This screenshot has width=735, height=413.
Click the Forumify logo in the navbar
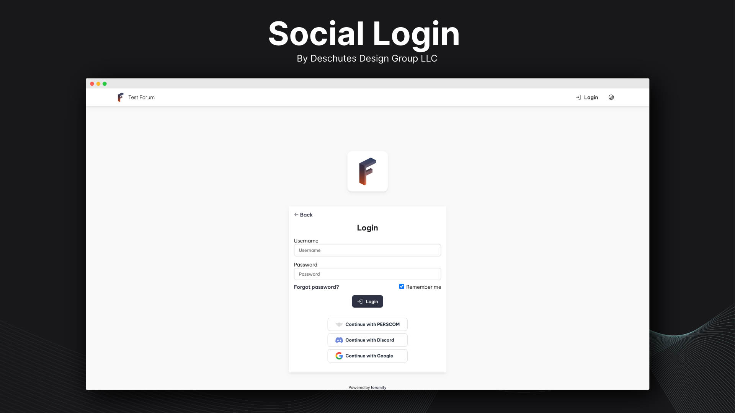click(121, 97)
